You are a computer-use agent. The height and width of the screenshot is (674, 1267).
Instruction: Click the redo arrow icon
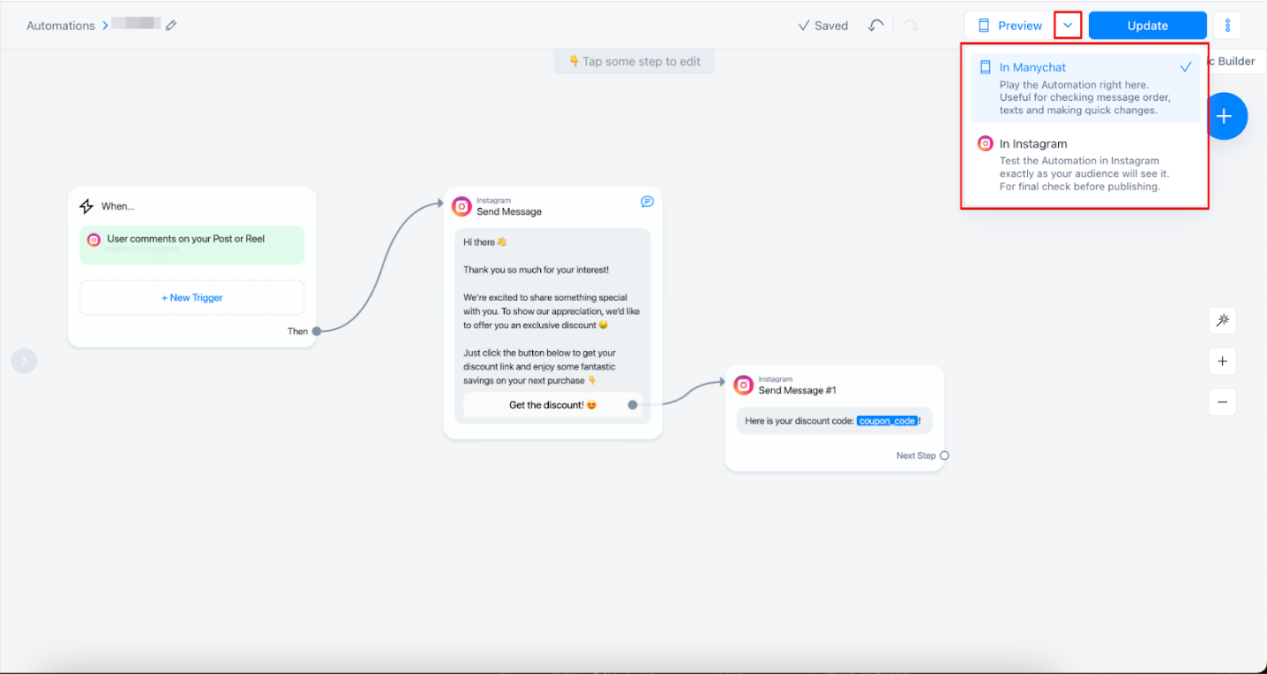point(910,26)
